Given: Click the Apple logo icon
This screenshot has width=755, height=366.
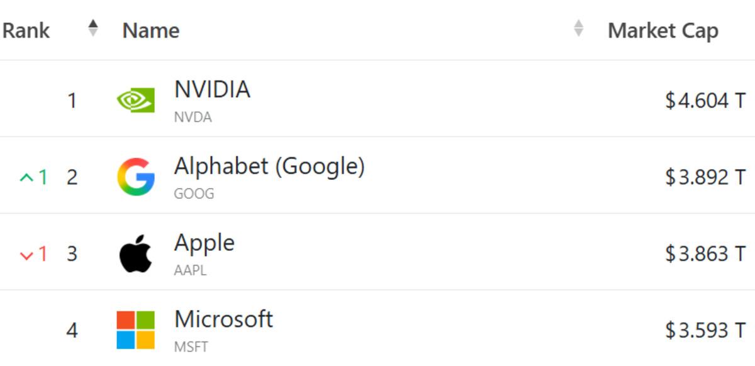Looking at the screenshot, I should (136, 254).
